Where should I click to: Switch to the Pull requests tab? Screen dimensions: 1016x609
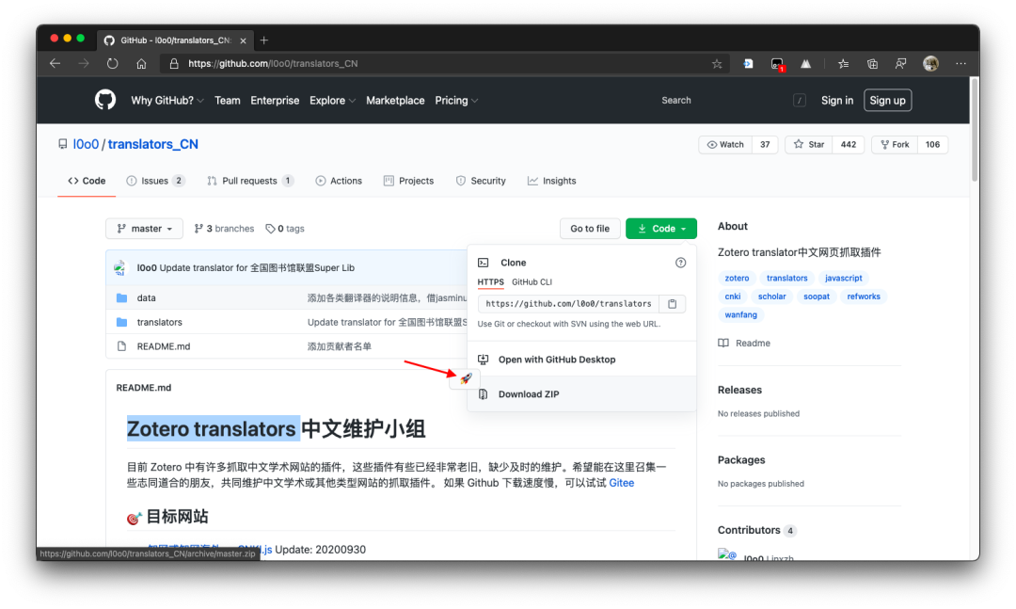coord(250,181)
